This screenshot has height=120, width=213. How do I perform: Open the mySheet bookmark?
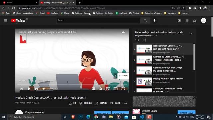tap(121, 13)
